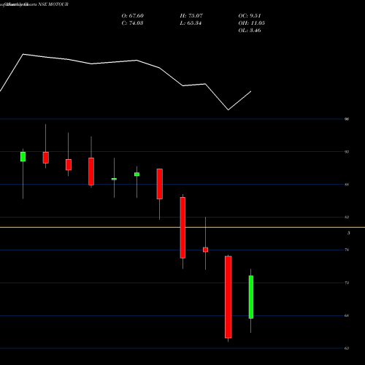Select the open value O: 67.60

click(133, 16)
